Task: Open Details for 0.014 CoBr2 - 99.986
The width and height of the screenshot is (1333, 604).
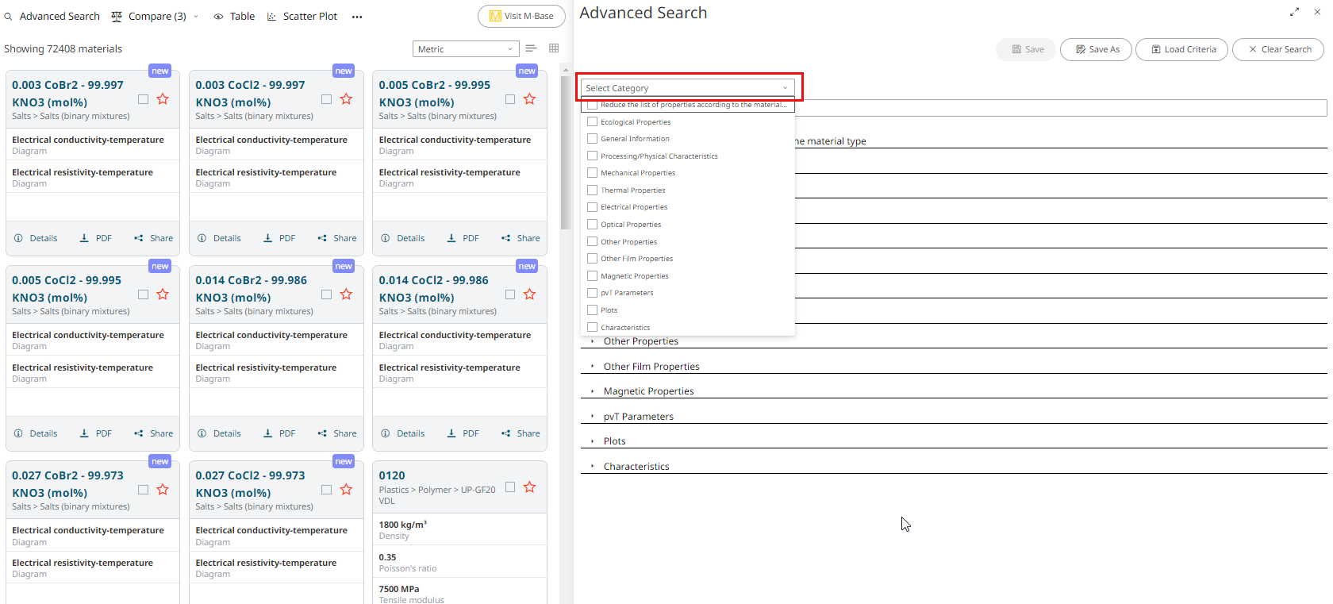Action: (219, 433)
